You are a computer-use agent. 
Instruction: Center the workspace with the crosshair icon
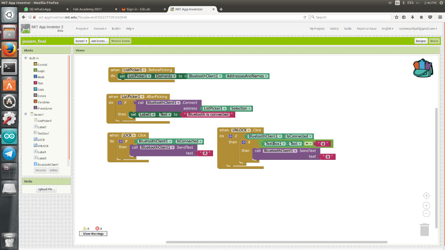(426, 196)
